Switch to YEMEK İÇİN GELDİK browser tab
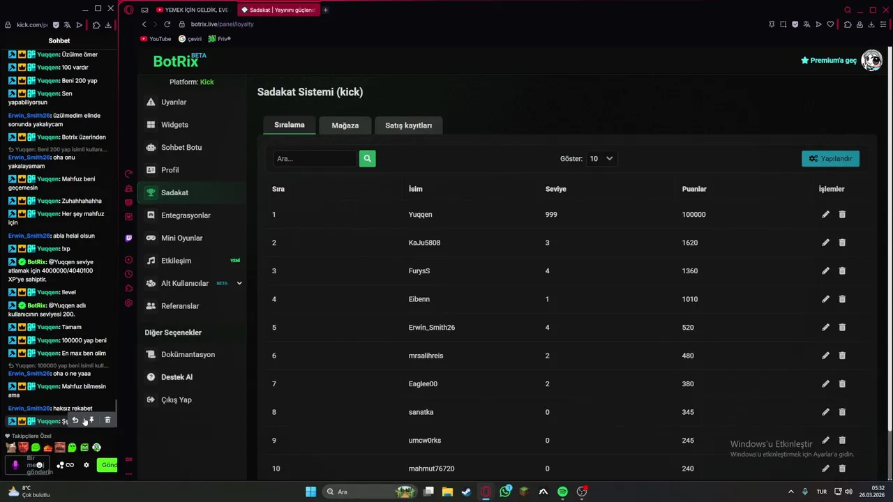 point(193,10)
